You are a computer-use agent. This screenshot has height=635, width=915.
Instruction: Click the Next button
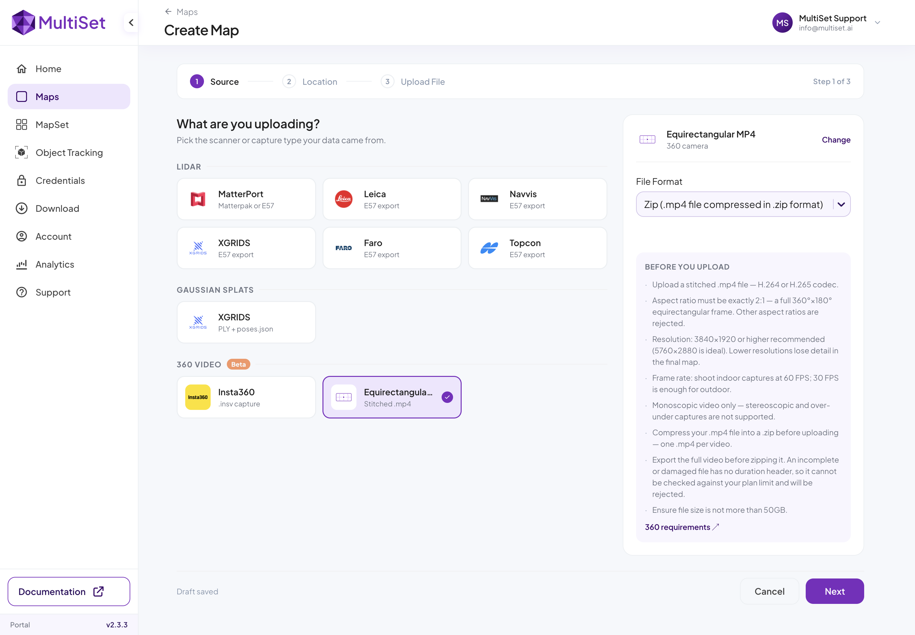pos(835,591)
